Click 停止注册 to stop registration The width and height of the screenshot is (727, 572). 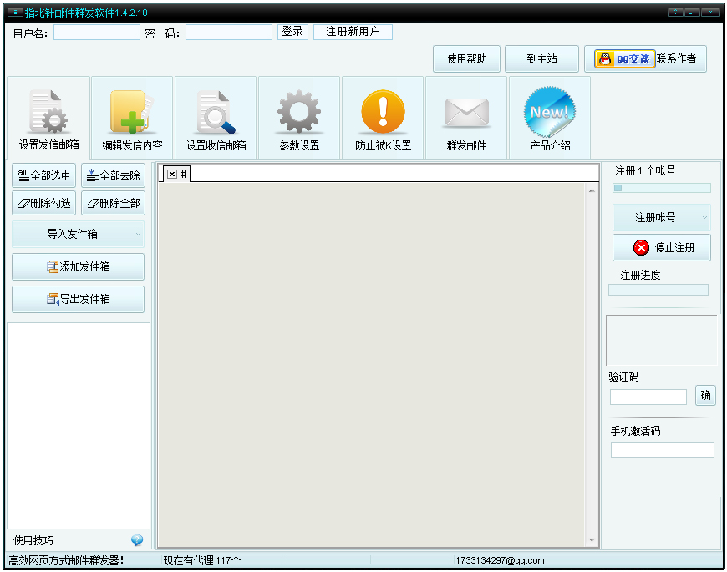click(x=662, y=247)
